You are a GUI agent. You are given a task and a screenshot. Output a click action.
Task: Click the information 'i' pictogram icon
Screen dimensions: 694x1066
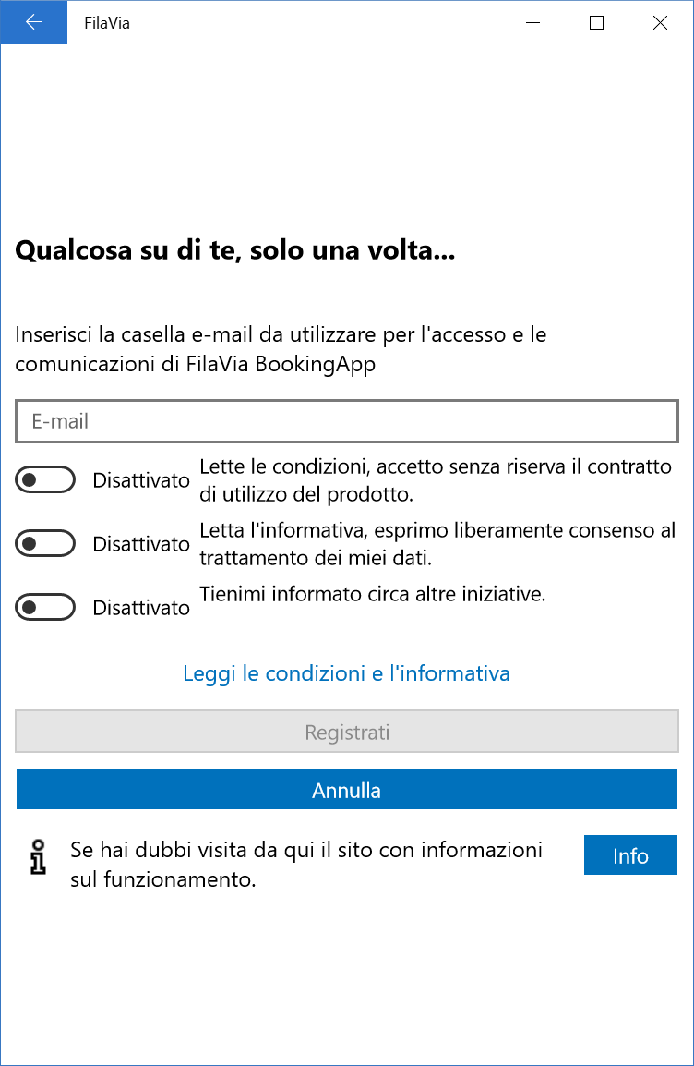click(x=39, y=856)
